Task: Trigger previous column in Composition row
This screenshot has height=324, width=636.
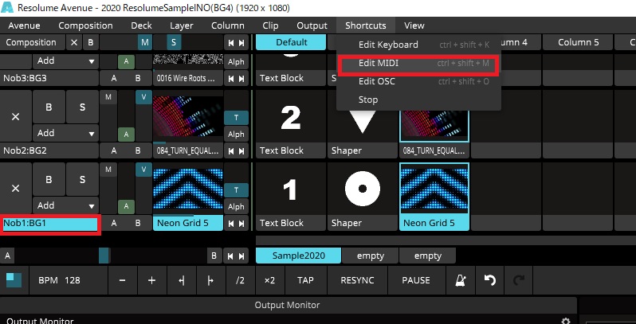Action: tap(231, 42)
